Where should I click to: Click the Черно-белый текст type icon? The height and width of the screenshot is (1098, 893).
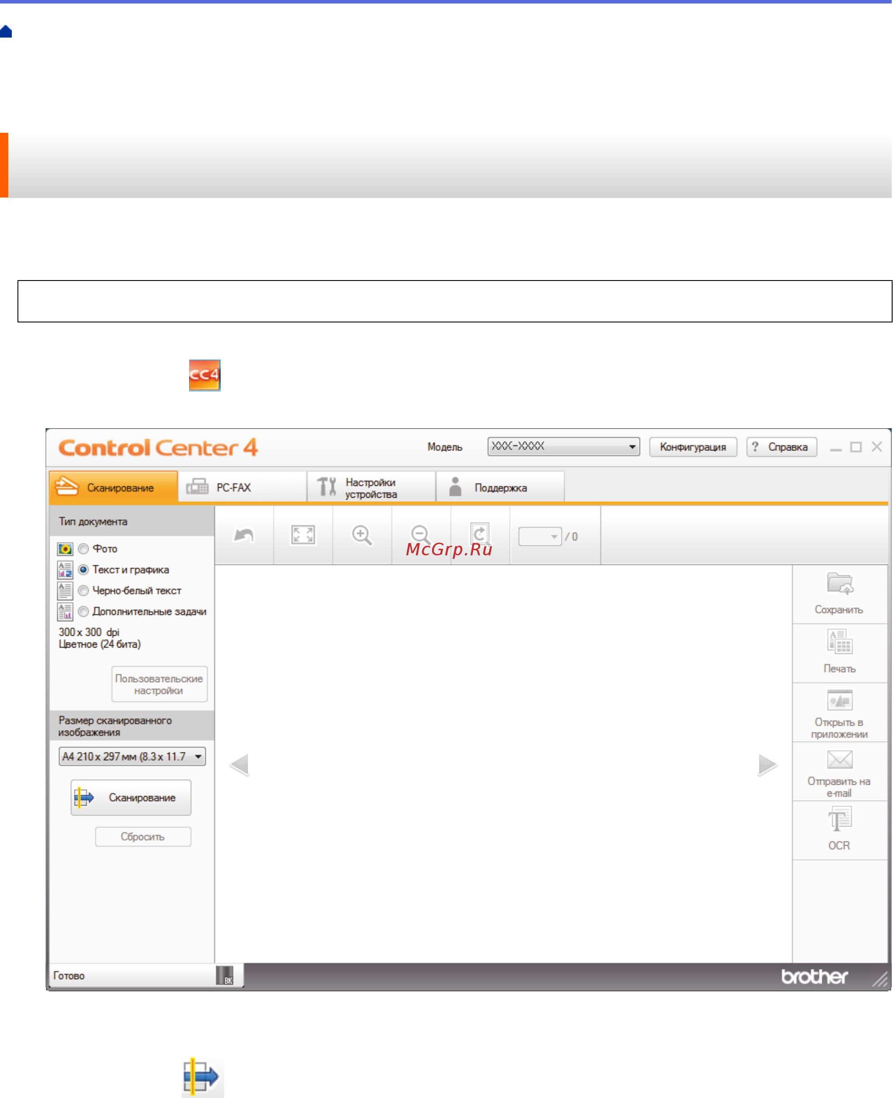[65, 591]
